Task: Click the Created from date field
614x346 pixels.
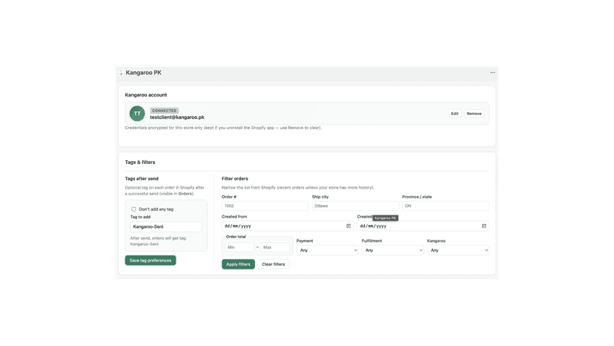Action: click(288, 226)
